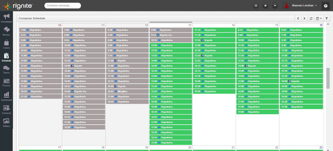Screen dimensions: 333x151
Task: Open the 14:00 Facebook Rignite post on day 15
Action: click(258, 66)
